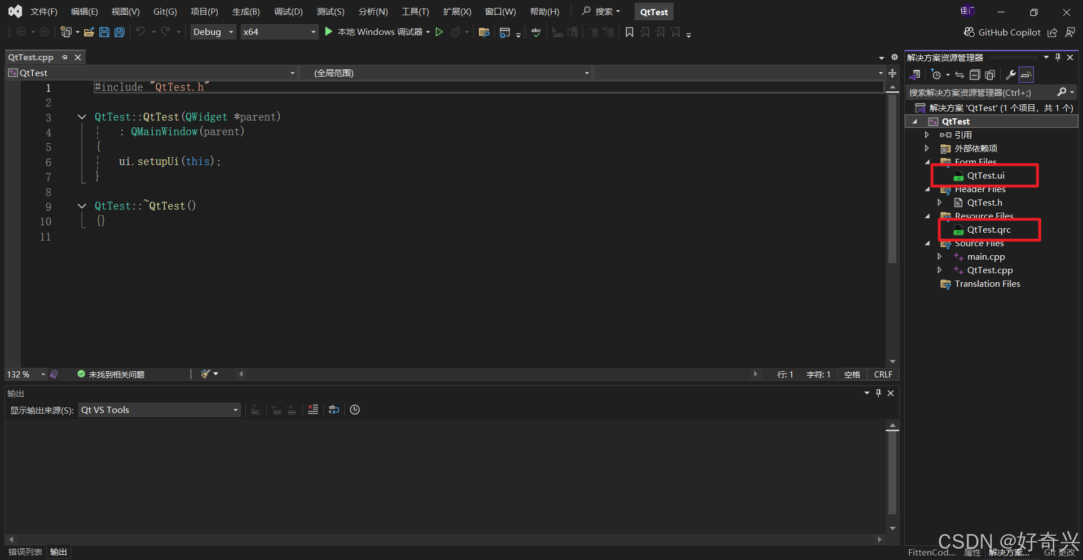The height and width of the screenshot is (560, 1083).
Task: Collapse the QtTest::QtTest constructor region
Action: tap(81, 117)
